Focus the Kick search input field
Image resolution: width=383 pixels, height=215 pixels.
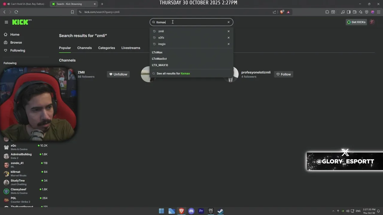191,22
